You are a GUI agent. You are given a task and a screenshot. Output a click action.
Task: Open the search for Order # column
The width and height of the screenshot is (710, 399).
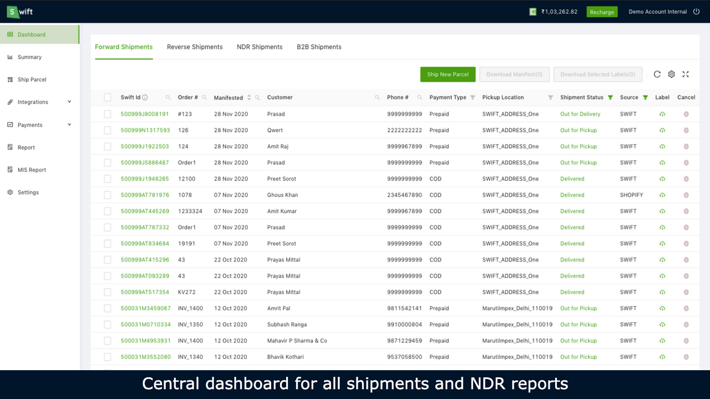click(205, 97)
